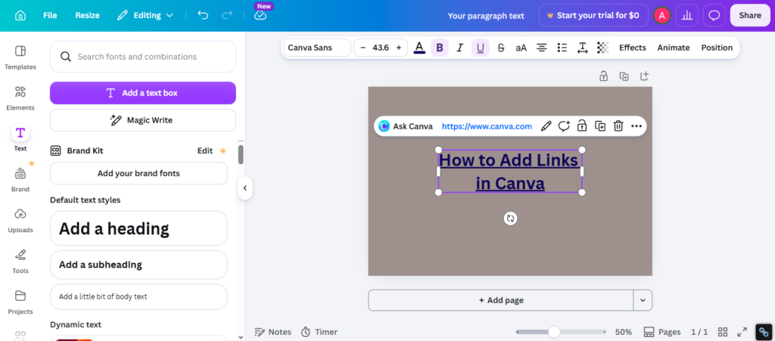The width and height of the screenshot is (775, 341).
Task: Lock the page icon above canvas
Action: coord(603,76)
